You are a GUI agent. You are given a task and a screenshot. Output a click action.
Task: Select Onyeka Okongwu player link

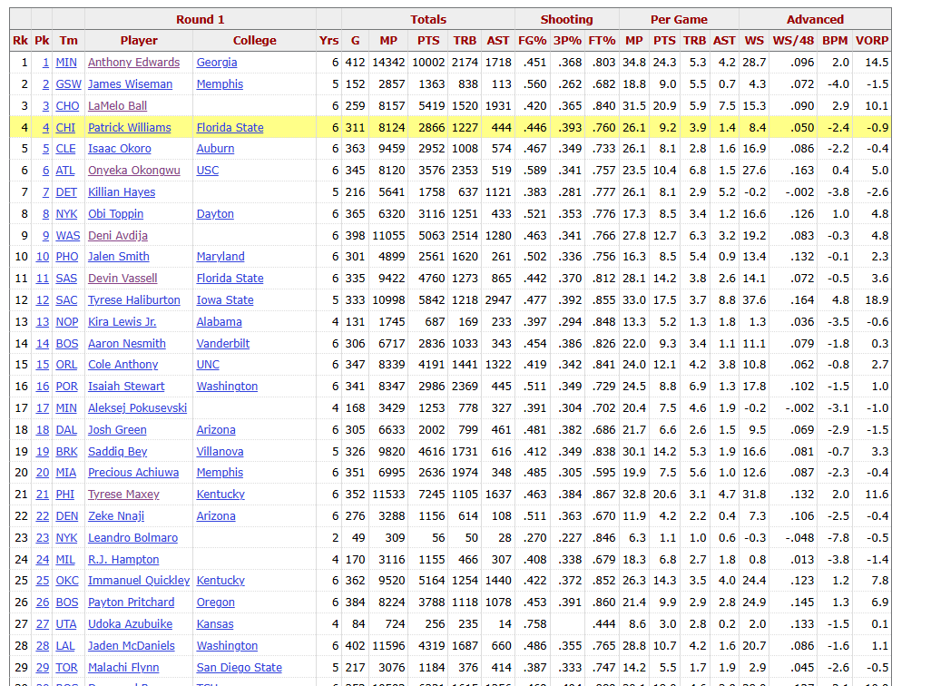pos(133,171)
